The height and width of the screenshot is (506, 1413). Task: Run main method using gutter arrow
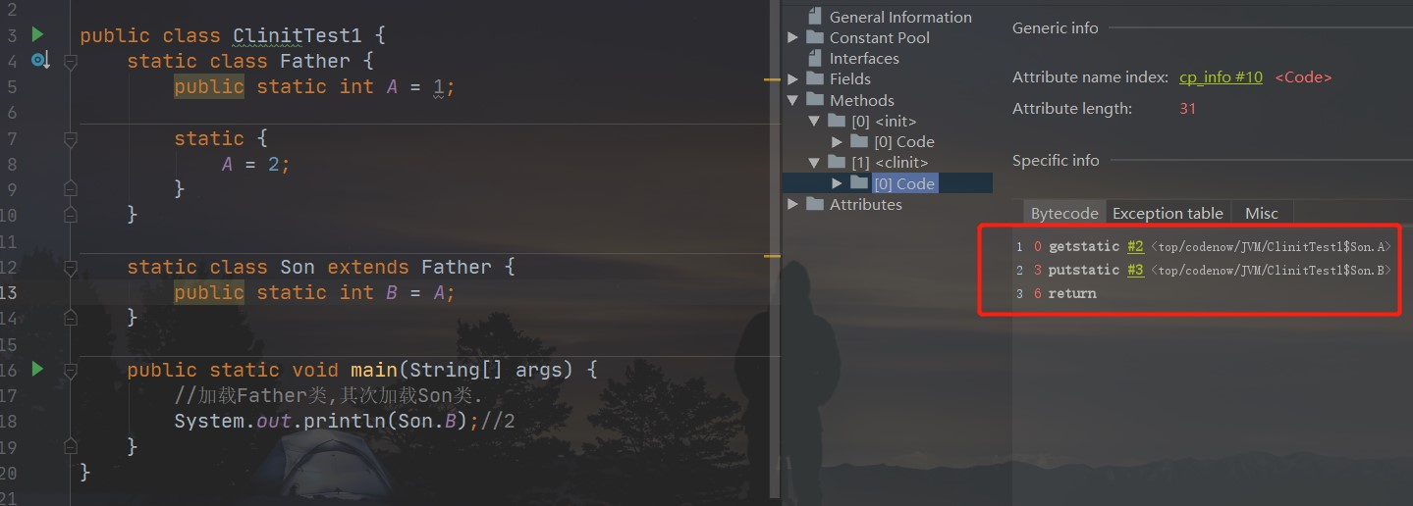37,369
